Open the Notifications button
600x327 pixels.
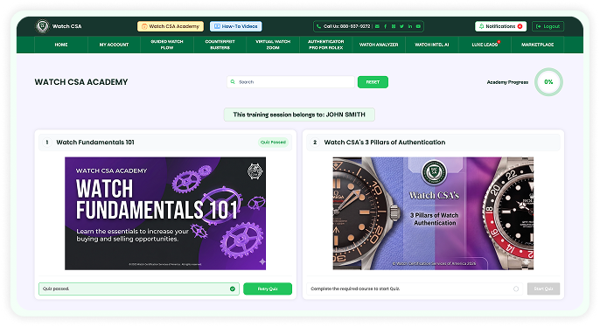pos(500,26)
